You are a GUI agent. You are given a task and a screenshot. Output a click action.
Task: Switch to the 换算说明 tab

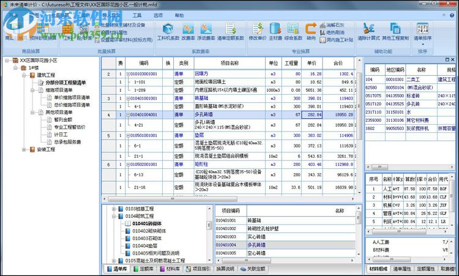225,269
